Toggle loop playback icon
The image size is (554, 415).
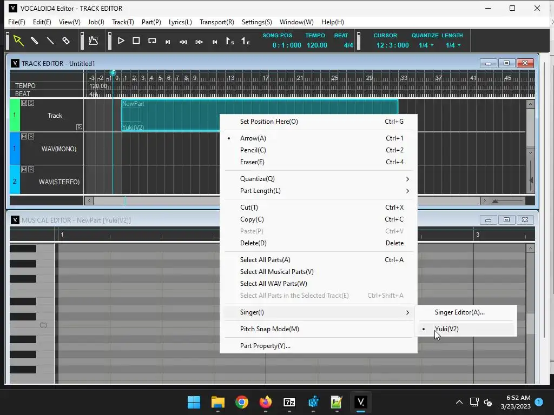(x=152, y=41)
